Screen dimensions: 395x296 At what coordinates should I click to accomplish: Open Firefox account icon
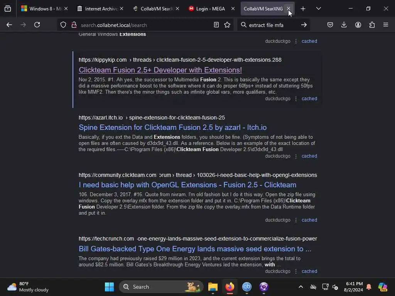point(358,25)
